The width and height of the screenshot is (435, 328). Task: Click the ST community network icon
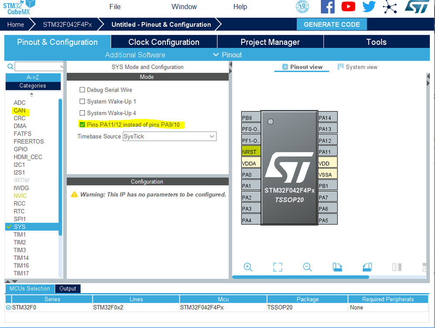[x=390, y=7]
